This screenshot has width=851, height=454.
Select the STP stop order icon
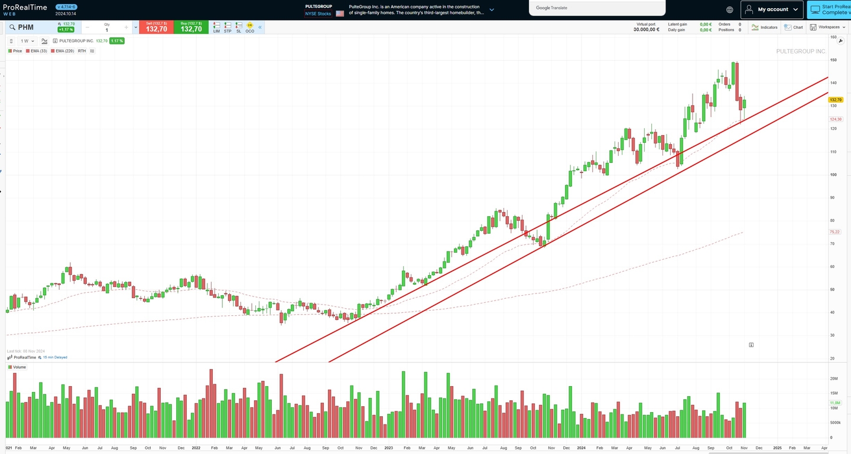coord(228,27)
